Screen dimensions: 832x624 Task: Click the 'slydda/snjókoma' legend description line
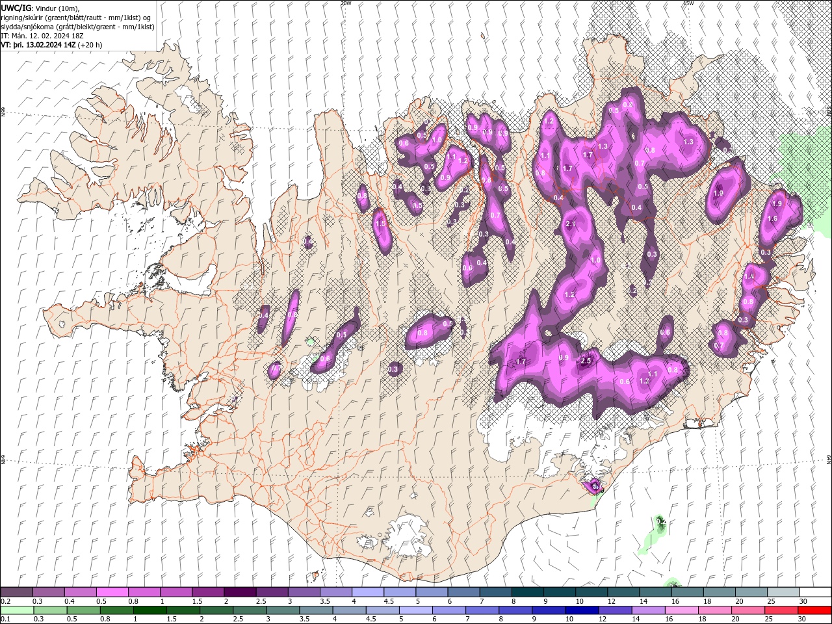[x=77, y=27]
